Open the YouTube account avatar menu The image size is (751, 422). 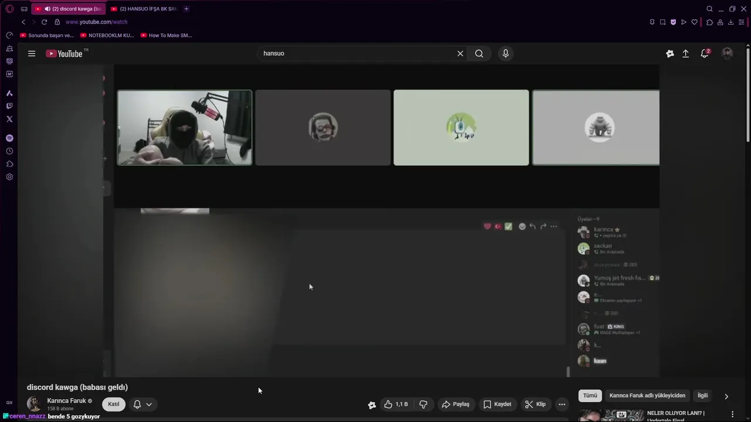pyautogui.click(x=728, y=53)
